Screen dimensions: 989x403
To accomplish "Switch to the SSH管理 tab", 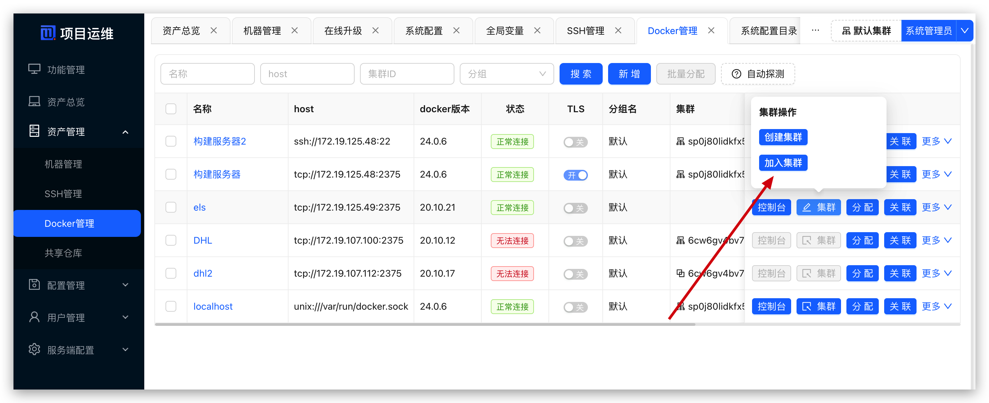I will coord(585,31).
